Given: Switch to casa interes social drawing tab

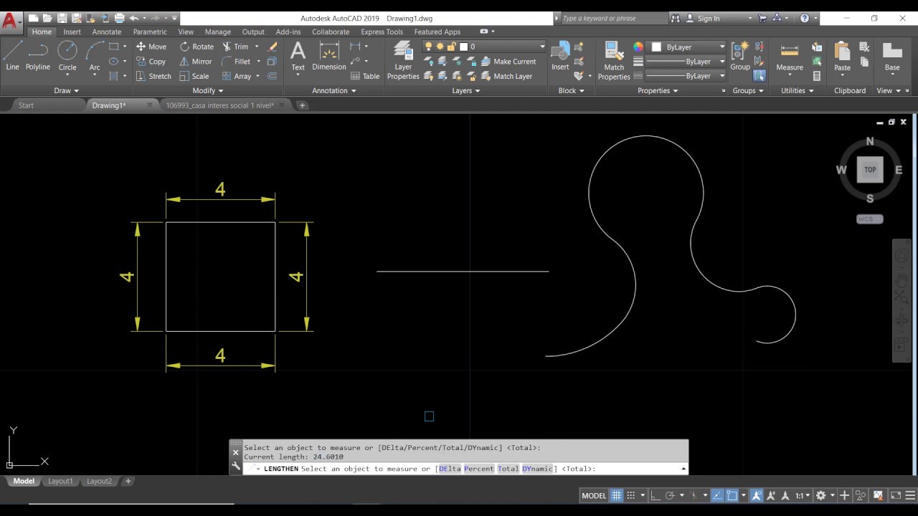Looking at the screenshot, I should click(x=219, y=105).
